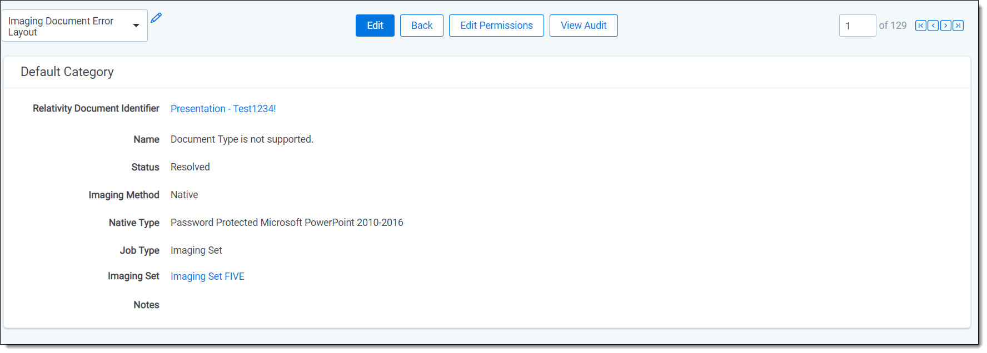Click the Password Protected Microsoft PowerPoint value
The height and width of the screenshot is (353, 987).
click(x=287, y=223)
